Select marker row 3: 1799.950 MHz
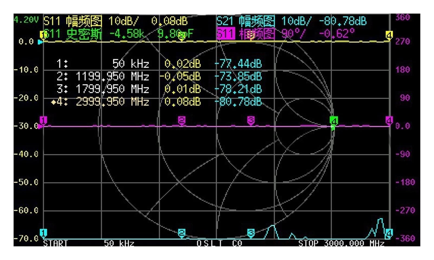434x260 pixels. coord(159,89)
